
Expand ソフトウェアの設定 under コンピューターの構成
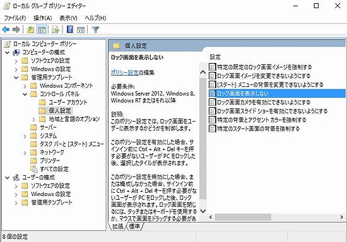point(16,61)
